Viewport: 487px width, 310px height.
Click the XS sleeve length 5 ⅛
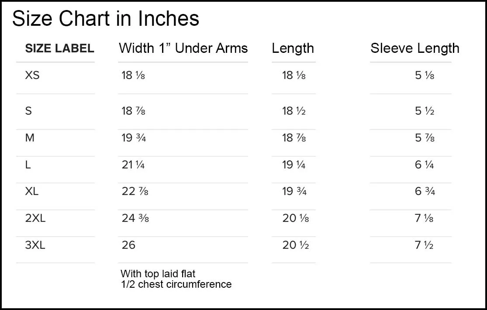pos(425,75)
